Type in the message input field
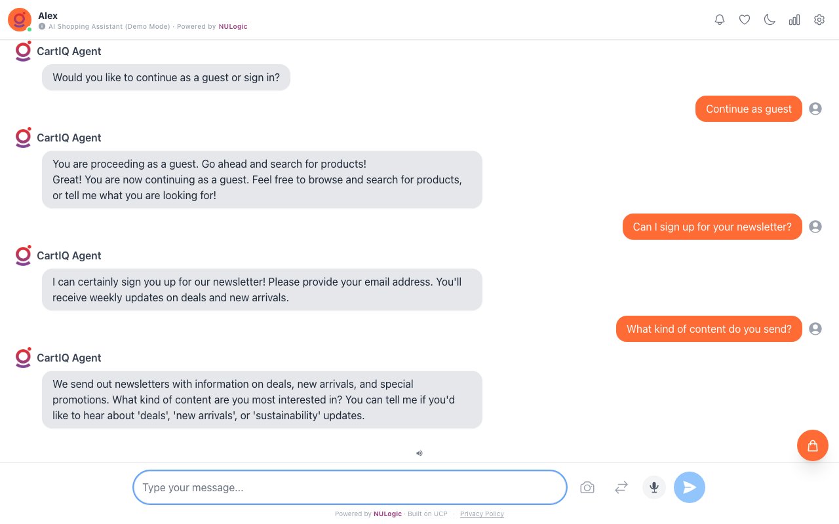This screenshot has width=839, height=524. click(x=349, y=487)
